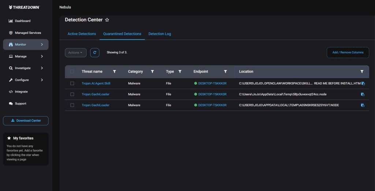Expand the Investigate menu chevron
Image resolution: width=375 pixels, height=191 pixels.
(42, 68)
